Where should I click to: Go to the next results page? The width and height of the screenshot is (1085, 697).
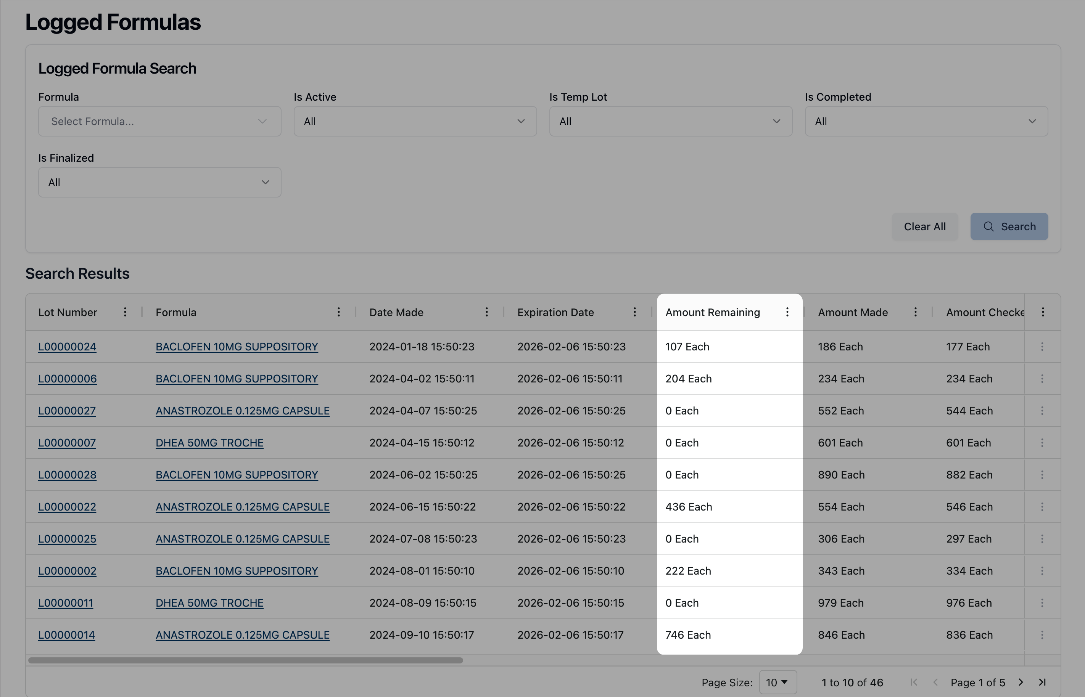pyautogui.click(x=1021, y=682)
